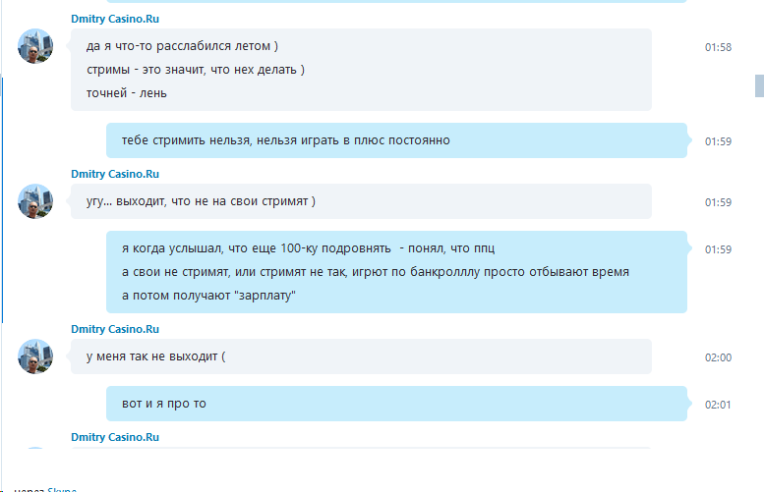Select the "вот и я про то" message

163,404
